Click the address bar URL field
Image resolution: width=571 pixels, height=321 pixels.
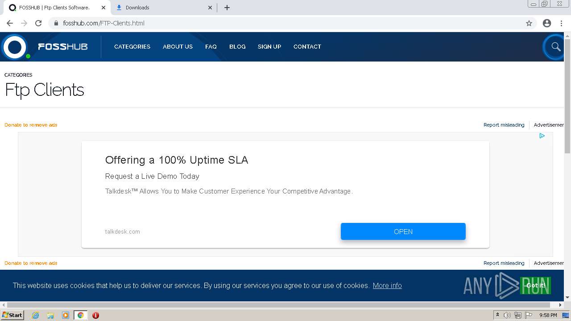point(285,23)
